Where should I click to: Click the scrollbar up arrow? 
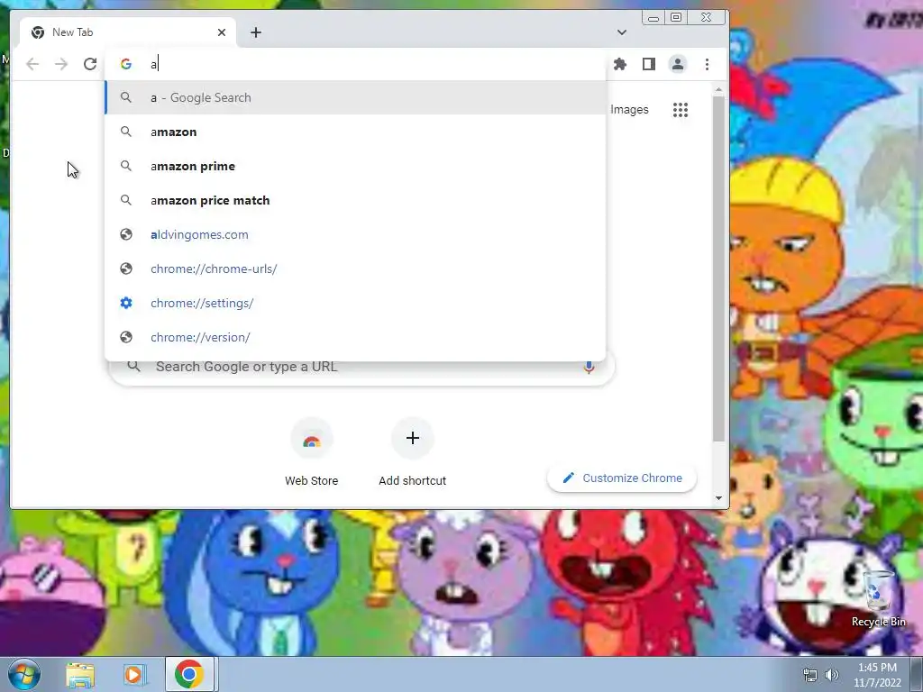(718, 89)
